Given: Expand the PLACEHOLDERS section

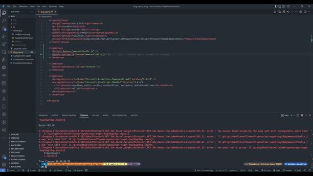Looking at the screenshot, I should click(x=18, y=156).
